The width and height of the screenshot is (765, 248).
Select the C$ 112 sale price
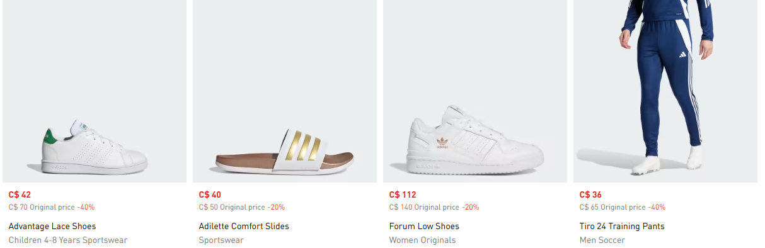pyautogui.click(x=403, y=194)
